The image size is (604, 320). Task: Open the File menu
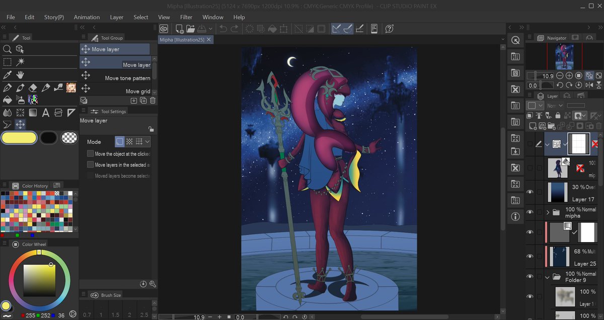11,17
